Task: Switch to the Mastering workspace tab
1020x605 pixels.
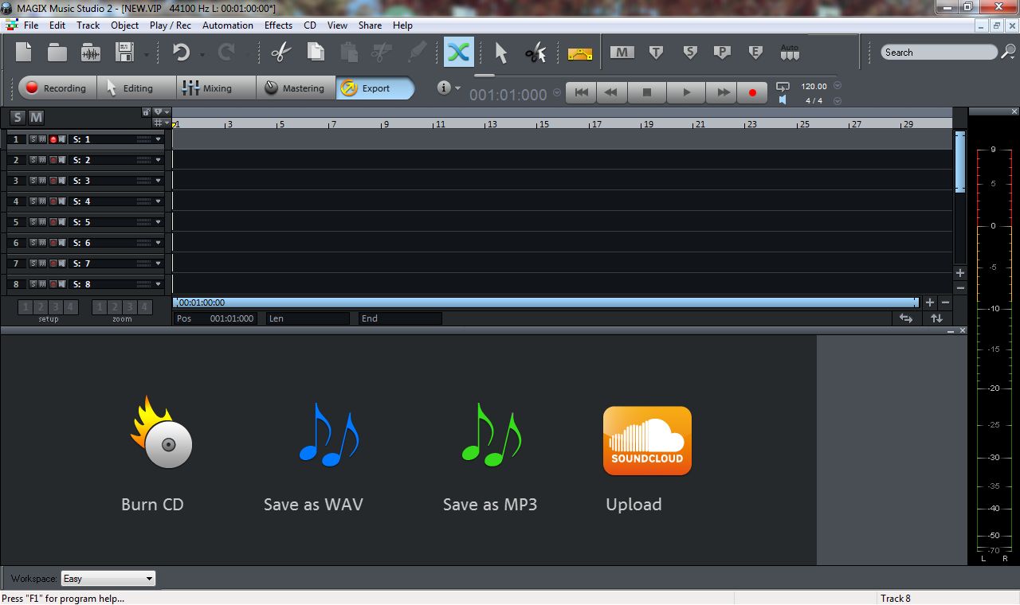Action: 296,88
